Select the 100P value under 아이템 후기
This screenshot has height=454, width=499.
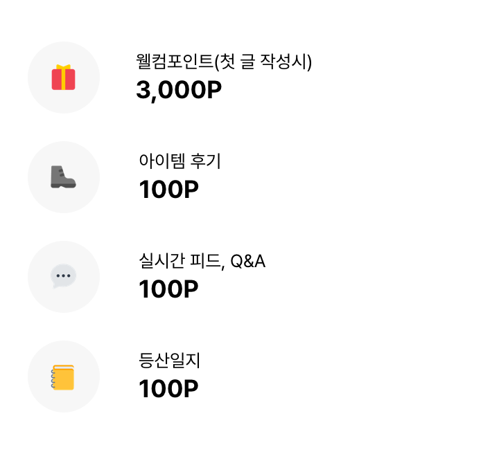pos(168,190)
